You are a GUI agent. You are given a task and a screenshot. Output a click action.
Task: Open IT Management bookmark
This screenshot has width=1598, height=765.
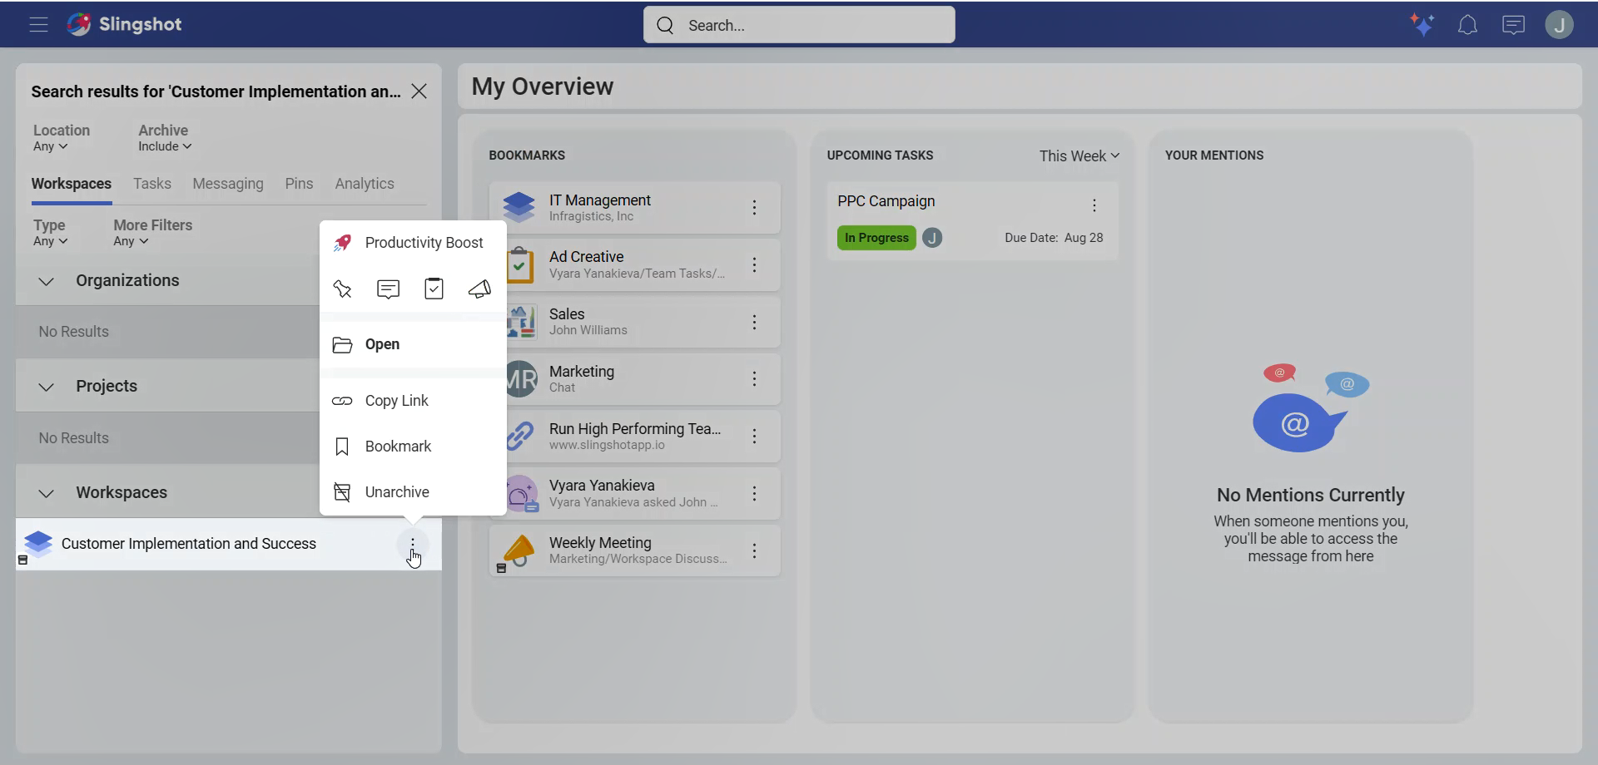tap(634, 208)
